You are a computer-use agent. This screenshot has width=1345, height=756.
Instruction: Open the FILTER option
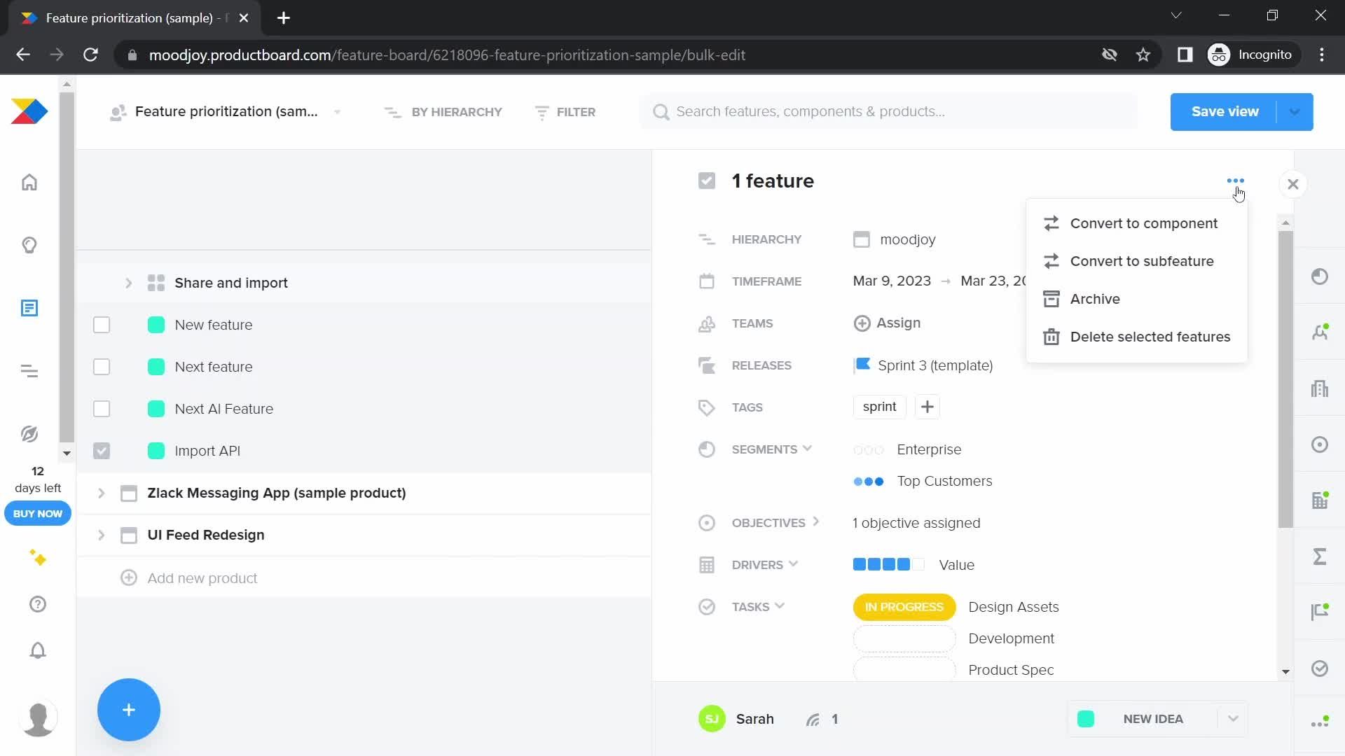(565, 112)
